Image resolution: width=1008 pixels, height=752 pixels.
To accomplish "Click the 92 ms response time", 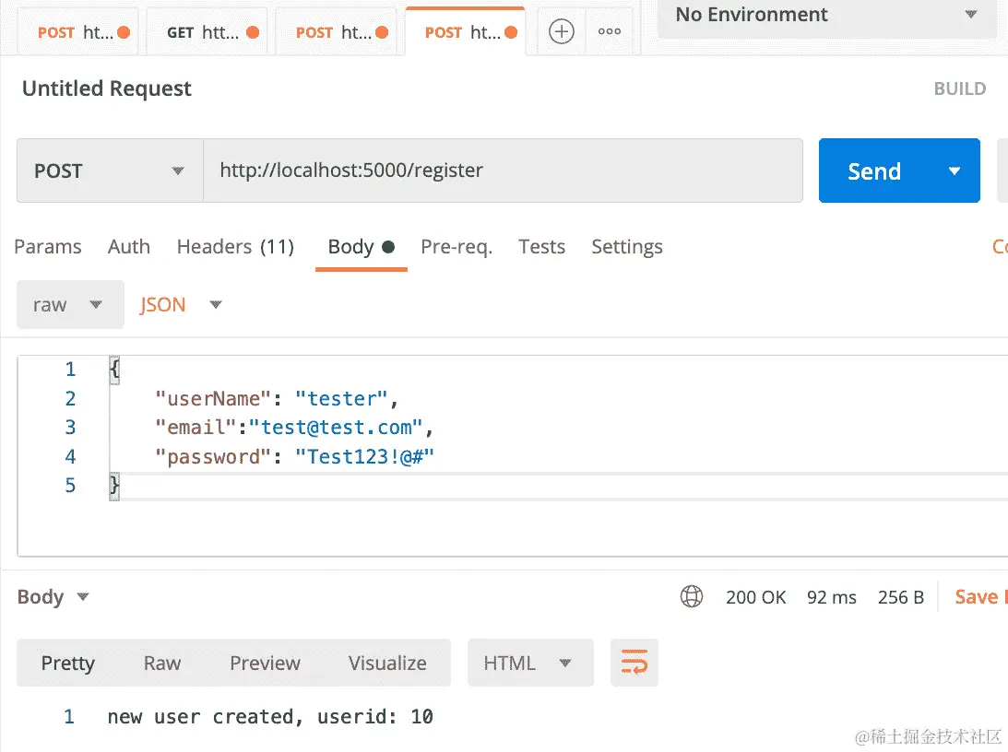I will [831, 597].
